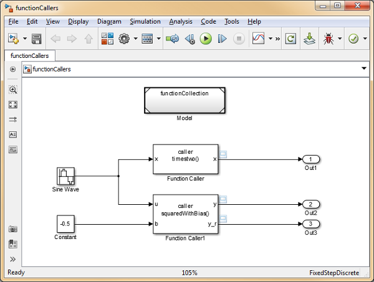374x282 pixels.
Task: Select the Zoom In tool in palette
Action: [x=13, y=90]
